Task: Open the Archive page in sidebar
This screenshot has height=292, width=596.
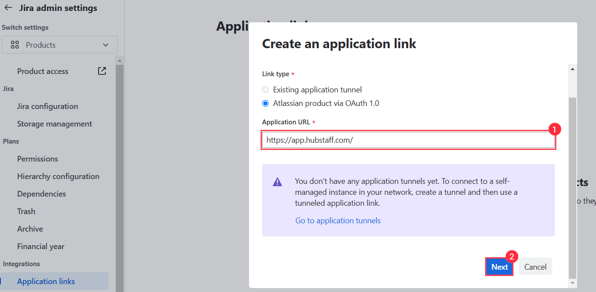Action: (x=30, y=229)
